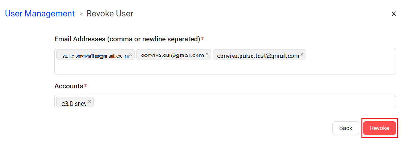The height and width of the screenshot is (155, 405).
Task: Click the Revoke User breadcrumb title
Action: point(110,14)
